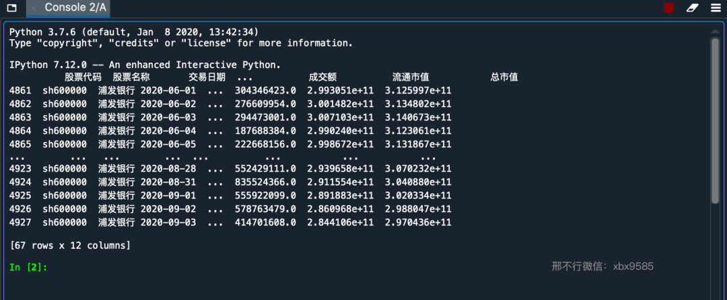This screenshot has width=727, height=300.
Task: Click the scrollbar up arrow
Action: pyautogui.click(x=716, y=31)
